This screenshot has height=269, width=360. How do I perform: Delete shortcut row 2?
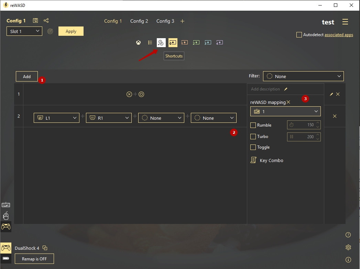335,116
